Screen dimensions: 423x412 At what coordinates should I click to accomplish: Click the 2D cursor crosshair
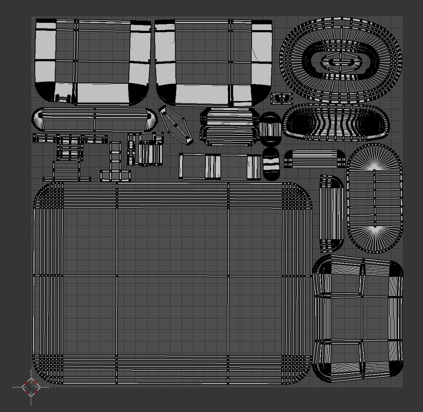click(x=31, y=387)
